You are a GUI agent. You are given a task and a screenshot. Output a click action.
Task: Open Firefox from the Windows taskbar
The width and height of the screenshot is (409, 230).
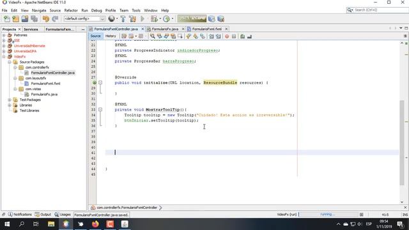tap(95, 224)
